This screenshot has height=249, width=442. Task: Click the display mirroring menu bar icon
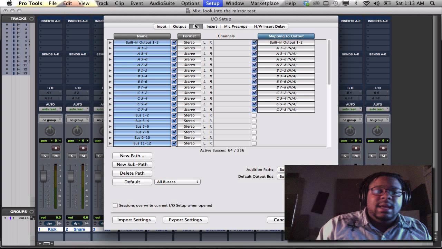(x=346, y=3)
